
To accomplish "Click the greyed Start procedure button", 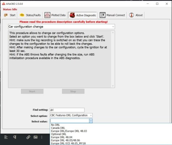I will [x=32, y=91].
